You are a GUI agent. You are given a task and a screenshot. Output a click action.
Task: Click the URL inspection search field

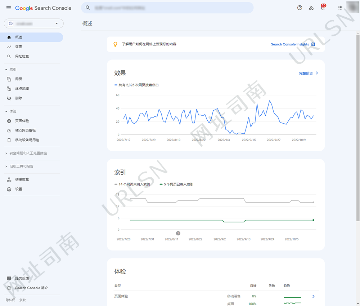pos(167,8)
